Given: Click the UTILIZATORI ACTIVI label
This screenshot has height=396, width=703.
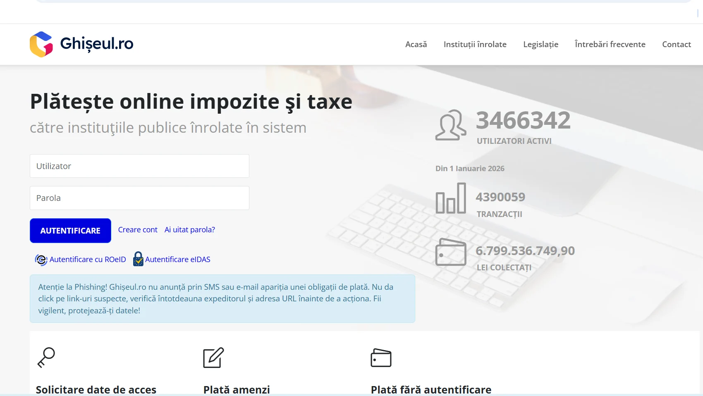Looking at the screenshot, I should click(x=514, y=141).
